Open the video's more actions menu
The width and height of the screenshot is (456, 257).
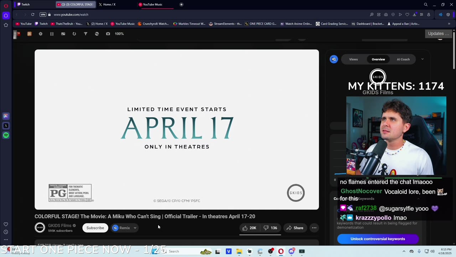(x=314, y=228)
